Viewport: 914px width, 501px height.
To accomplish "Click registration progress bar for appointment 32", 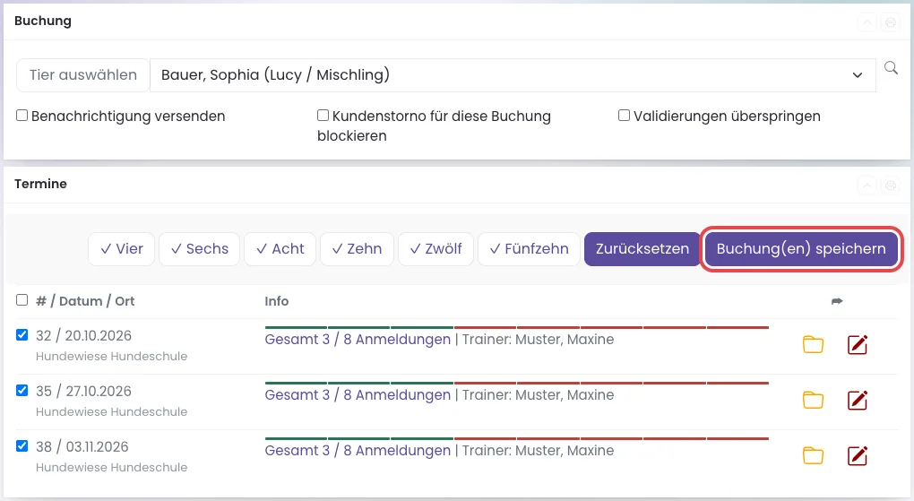I will point(516,327).
